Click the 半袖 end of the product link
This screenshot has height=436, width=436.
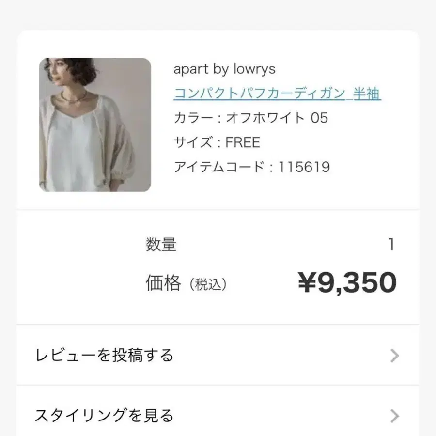coord(367,93)
